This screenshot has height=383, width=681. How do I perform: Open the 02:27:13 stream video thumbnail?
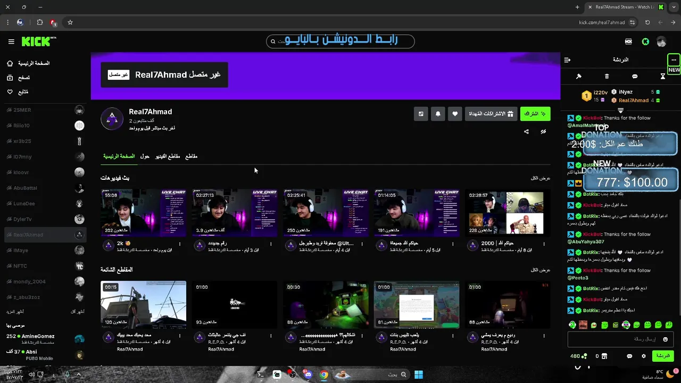(235, 212)
